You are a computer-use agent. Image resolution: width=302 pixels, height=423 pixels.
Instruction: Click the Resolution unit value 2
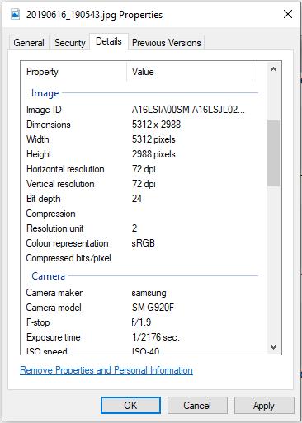click(x=134, y=228)
